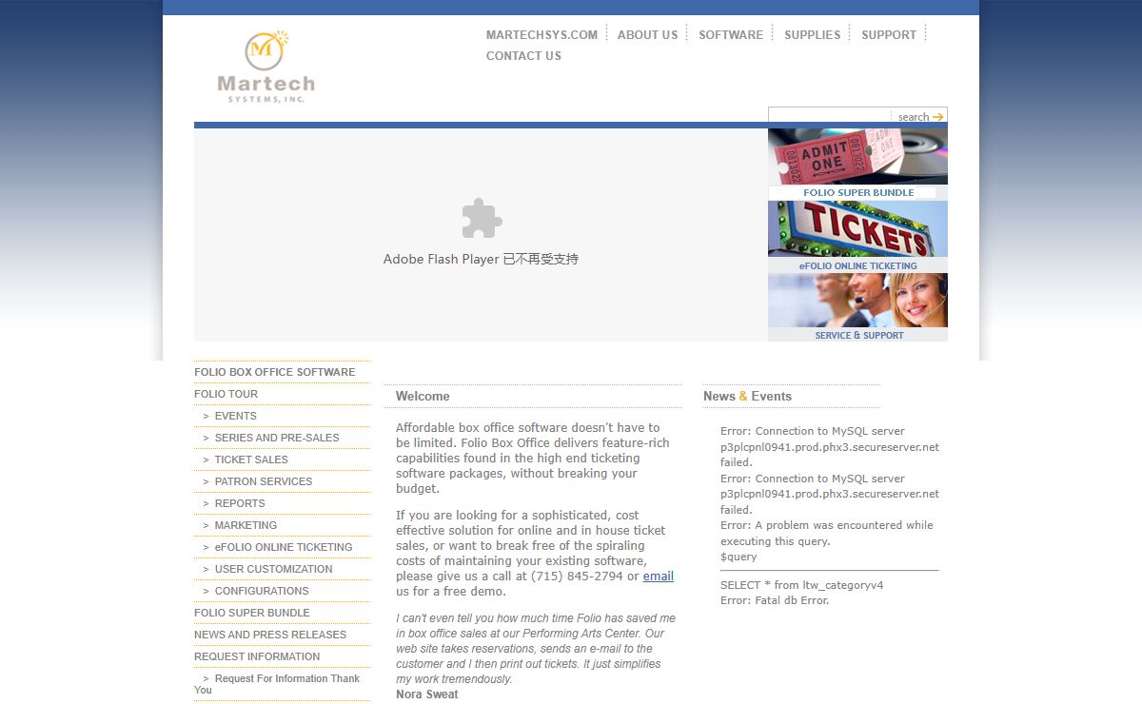Open FOLIO BOX OFFICE SOFTWARE in sidebar
Screen dimensions: 1142x704
tap(275, 372)
